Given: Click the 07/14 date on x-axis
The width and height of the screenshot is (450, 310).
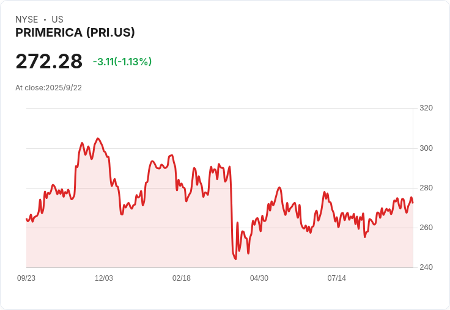Looking at the screenshot, I should [x=337, y=278].
